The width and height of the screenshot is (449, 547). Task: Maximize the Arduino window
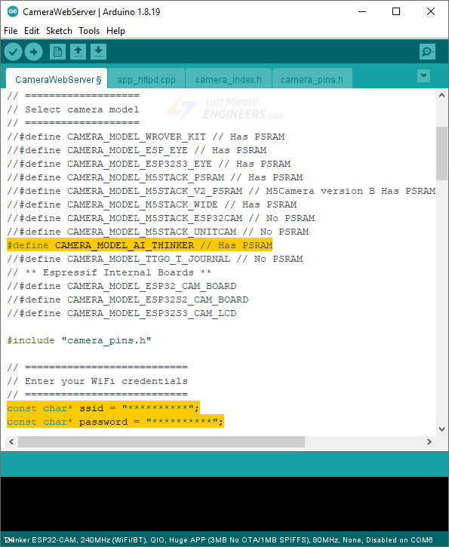(396, 11)
